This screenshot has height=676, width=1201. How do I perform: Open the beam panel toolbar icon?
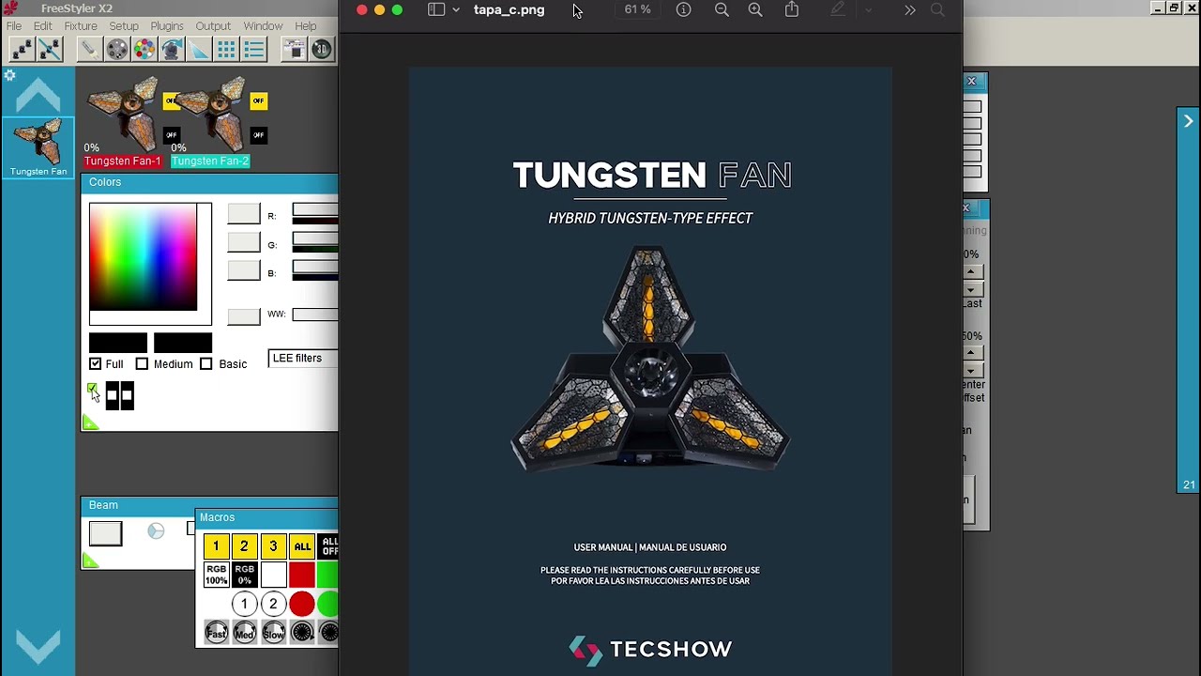click(x=199, y=49)
